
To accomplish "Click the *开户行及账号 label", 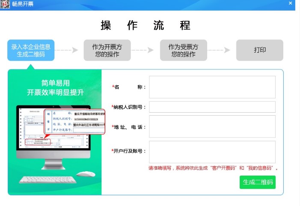I will click(129, 151).
